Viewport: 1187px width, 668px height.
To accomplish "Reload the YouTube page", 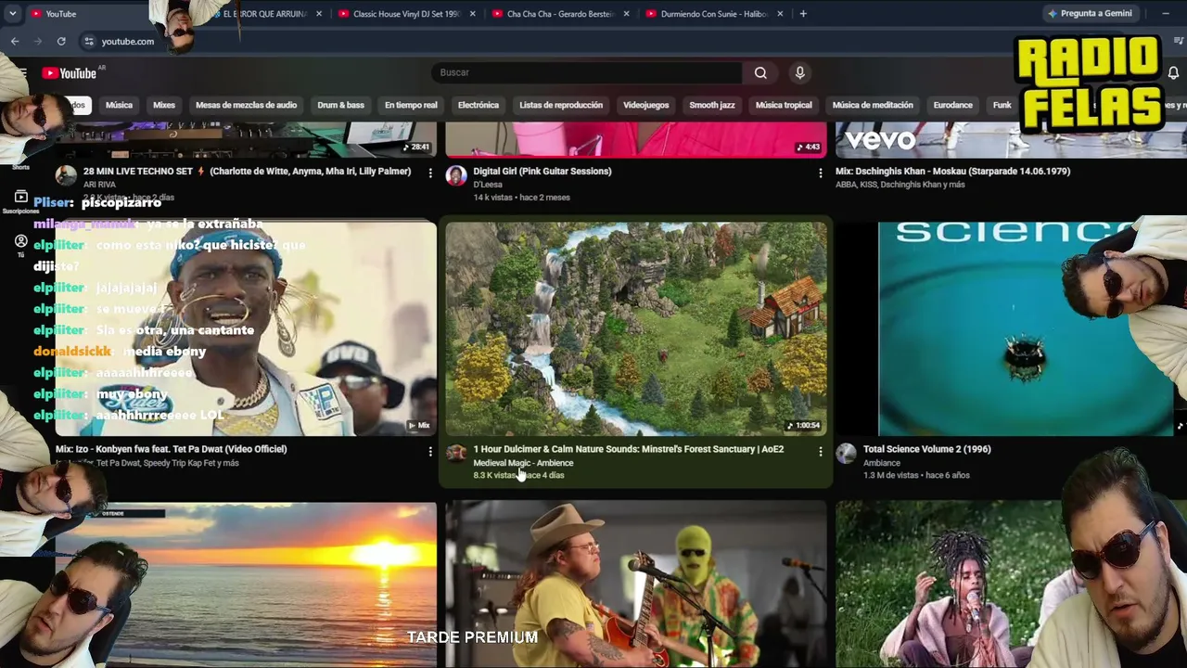I will click(61, 41).
